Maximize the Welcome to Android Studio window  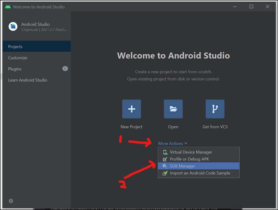(251, 7)
